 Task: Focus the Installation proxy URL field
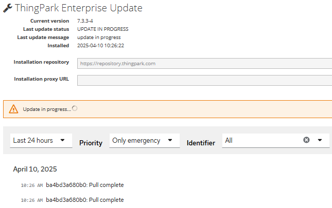pyautogui.click(x=204, y=80)
